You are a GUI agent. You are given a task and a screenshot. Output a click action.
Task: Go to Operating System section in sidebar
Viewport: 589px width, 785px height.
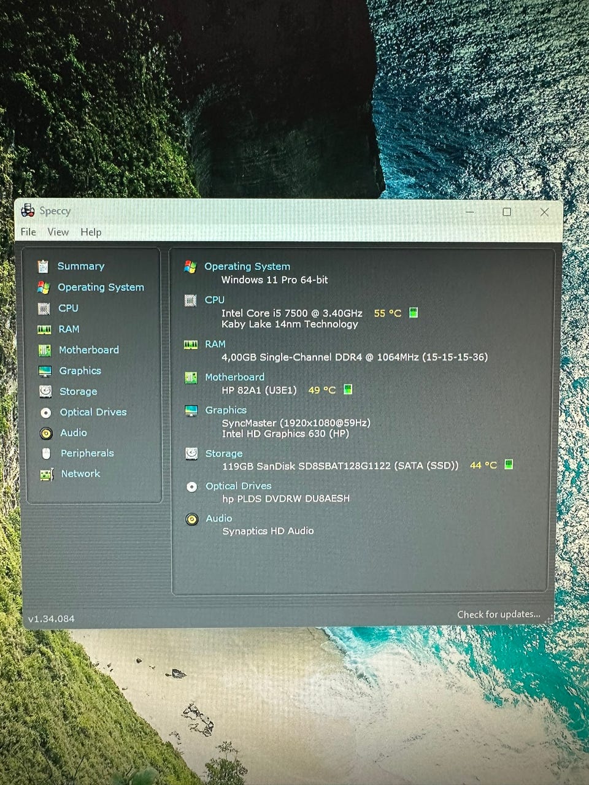[x=101, y=287]
